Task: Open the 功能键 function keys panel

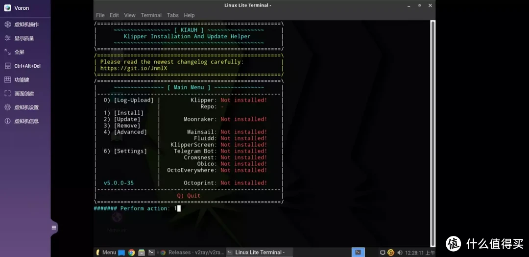Action: (22, 79)
